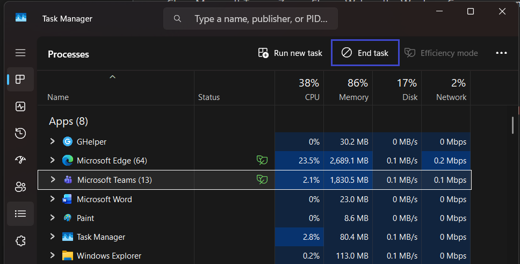Screen dimensions: 520x264
Task: Click End task button
Action: (365, 53)
